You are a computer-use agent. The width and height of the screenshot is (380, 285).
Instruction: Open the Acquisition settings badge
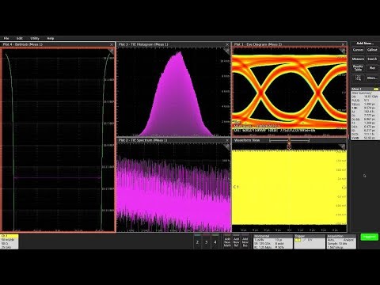341,241
